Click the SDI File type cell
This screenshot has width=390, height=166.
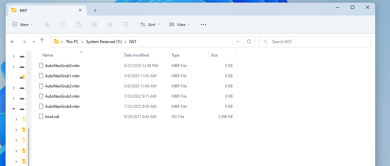point(178,116)
